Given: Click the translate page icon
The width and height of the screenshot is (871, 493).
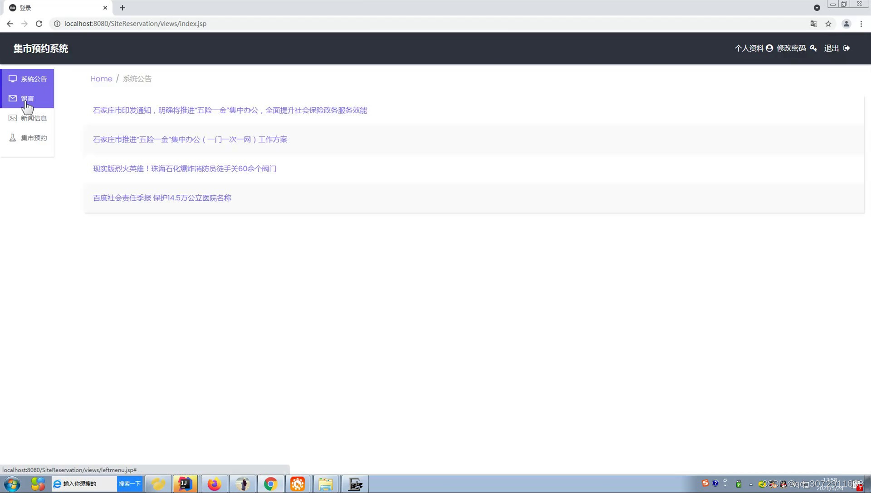Looking at the screenshot, I should pos(814,24).
